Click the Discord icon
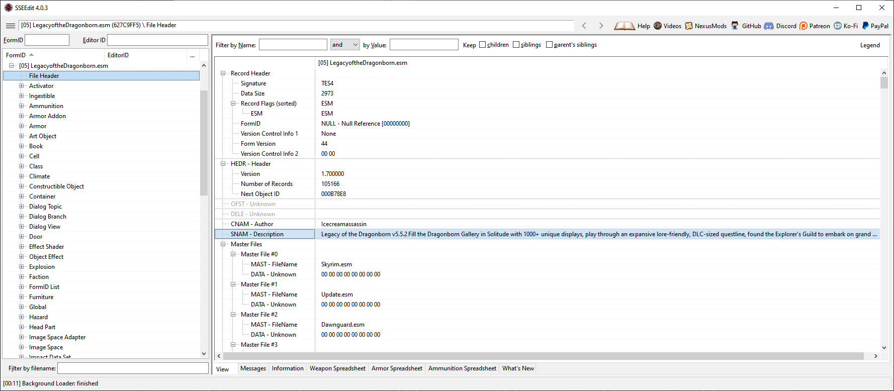 [769, 26]
